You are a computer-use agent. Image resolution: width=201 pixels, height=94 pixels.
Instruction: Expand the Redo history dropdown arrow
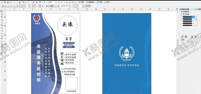(x=30, y=2)
